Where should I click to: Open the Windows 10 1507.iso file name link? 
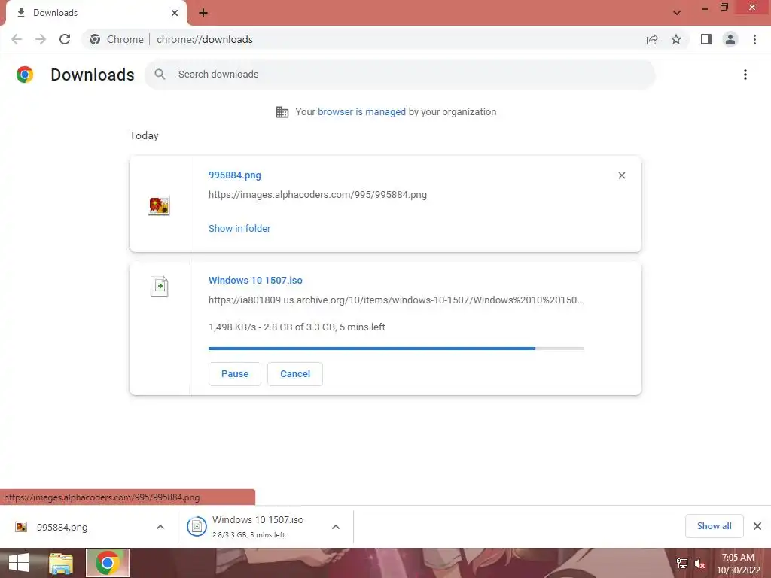coord(255,280)
